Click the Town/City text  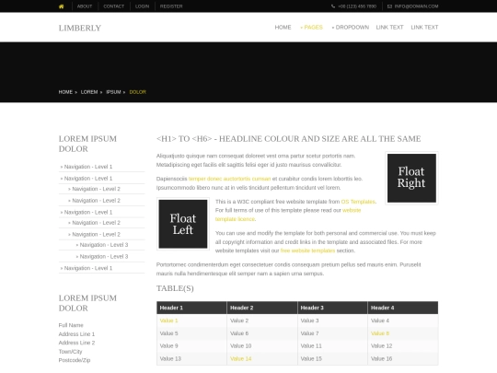tap(70, 352)
